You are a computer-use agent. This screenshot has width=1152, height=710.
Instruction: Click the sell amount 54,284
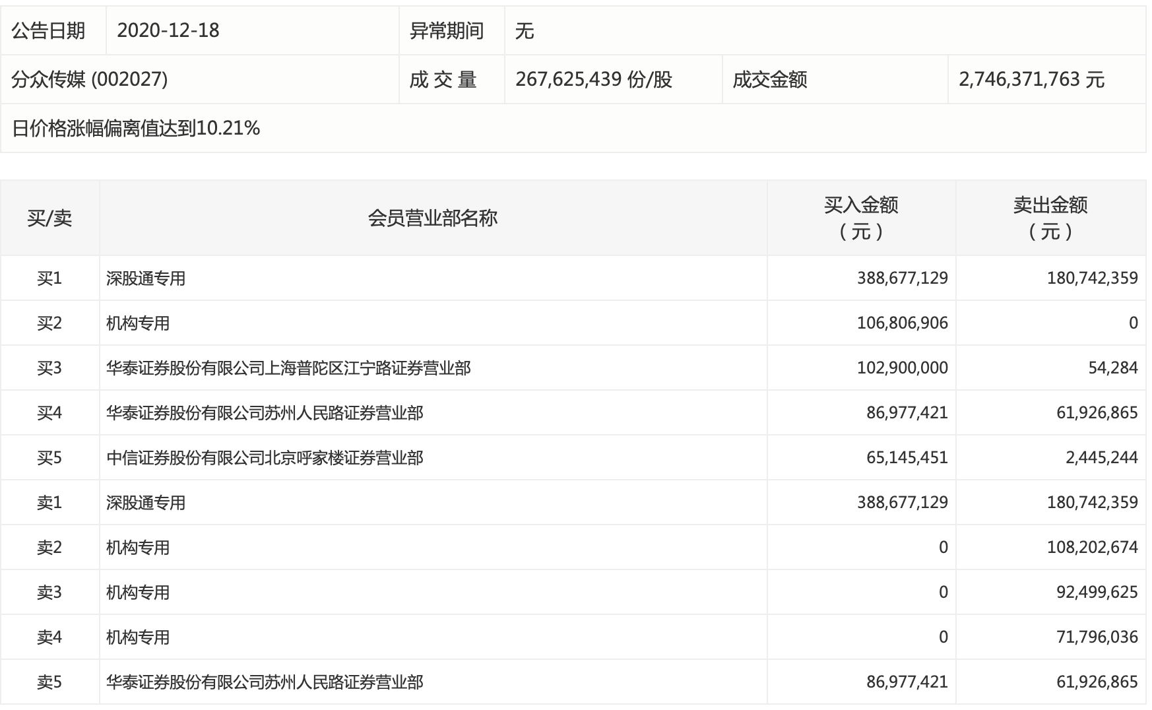coord(1112,368)
